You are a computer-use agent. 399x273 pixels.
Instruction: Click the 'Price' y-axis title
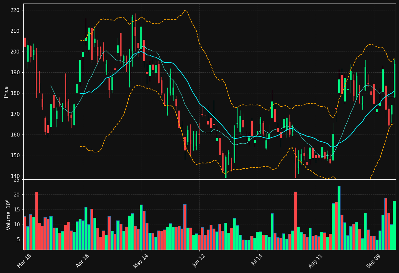(6, 92)
